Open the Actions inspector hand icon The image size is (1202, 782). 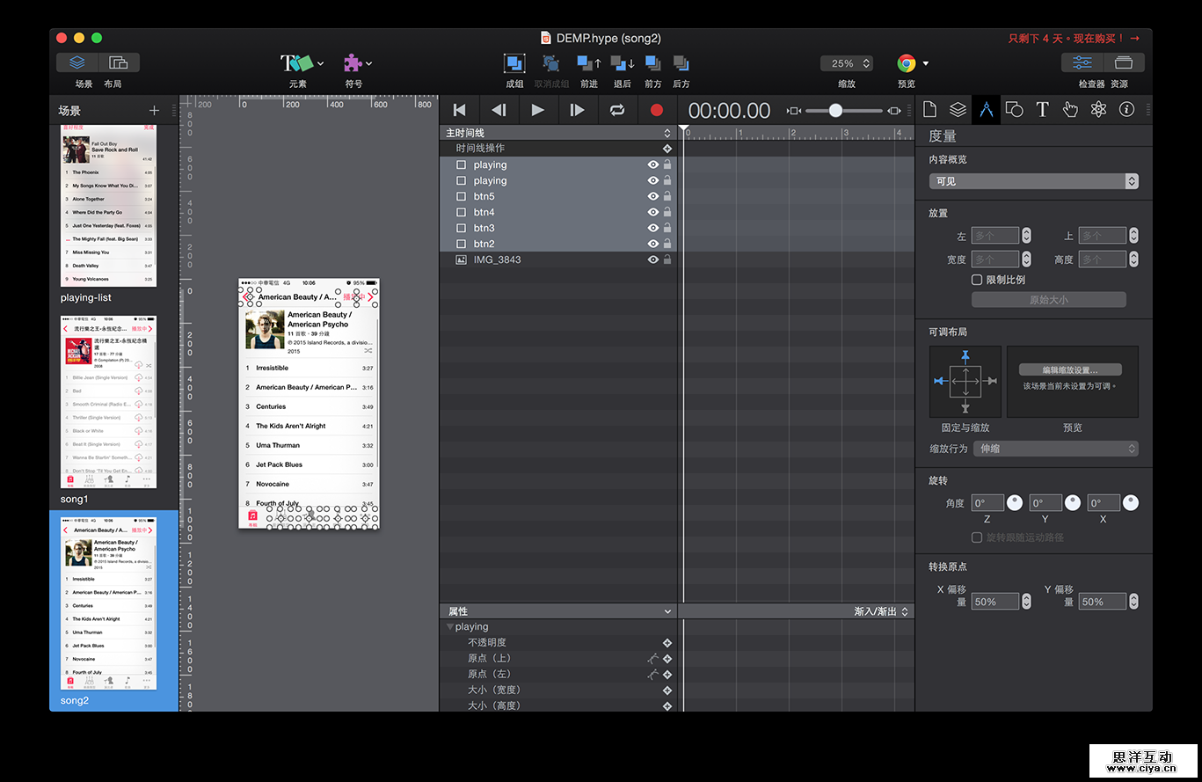1070,110
